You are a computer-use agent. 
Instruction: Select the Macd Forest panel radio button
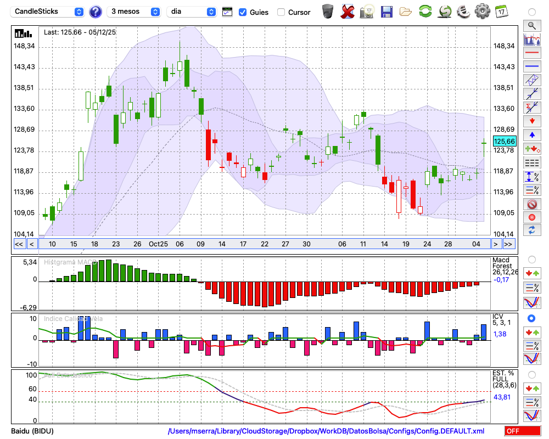pyautogui.click(x=531, y=259)
